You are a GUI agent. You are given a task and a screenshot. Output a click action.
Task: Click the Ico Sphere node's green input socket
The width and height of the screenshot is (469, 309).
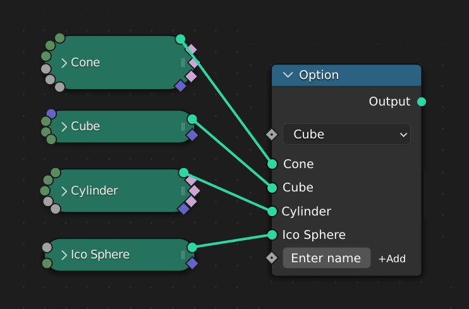(x=47, y=264)
